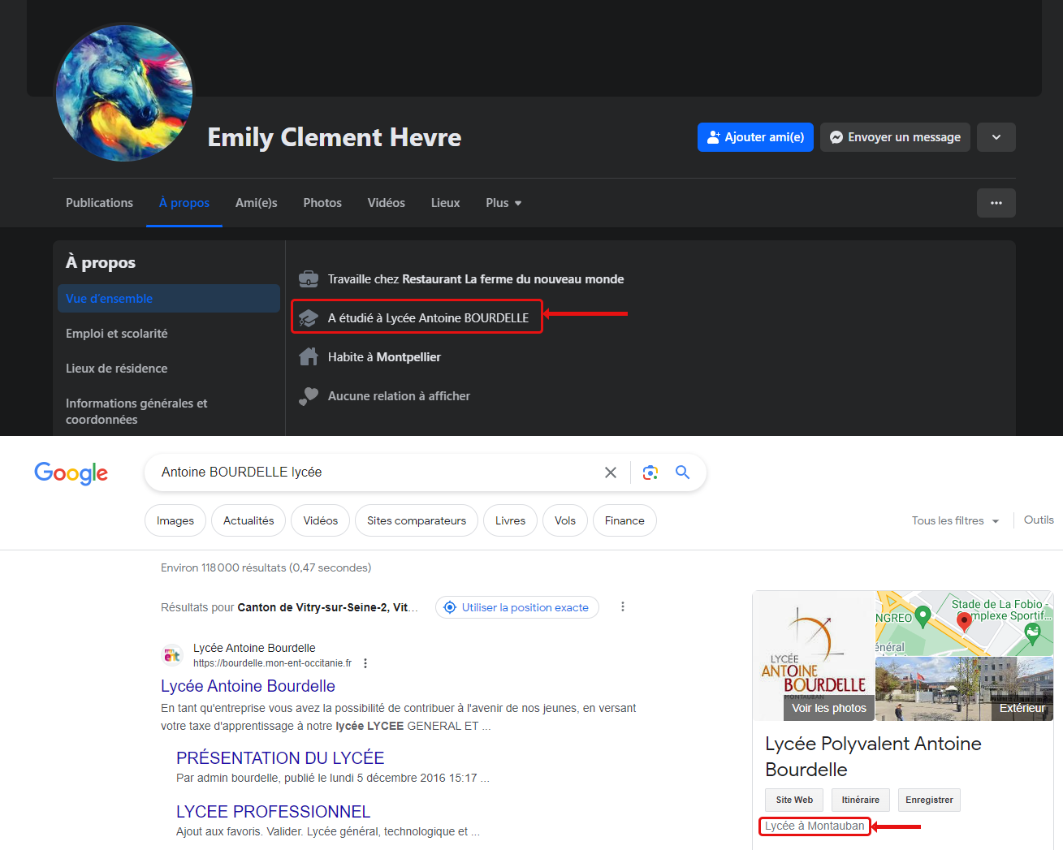Open LYCEE PROFESSIONNEL sitelink
The height and width of the screenshot is (850, 1063).
(x=273, y=811)
